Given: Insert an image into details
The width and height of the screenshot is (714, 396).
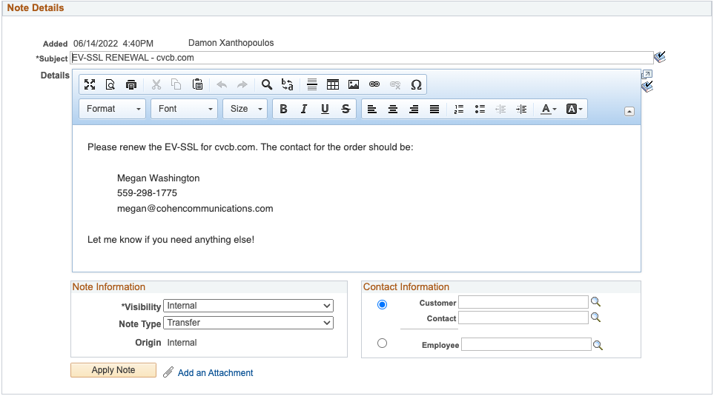Looking at the screenshot, I should coord(354,84).
